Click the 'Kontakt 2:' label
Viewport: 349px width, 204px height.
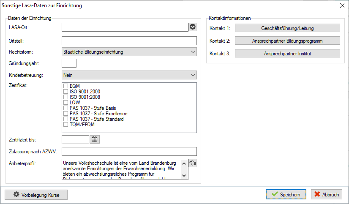220,41
